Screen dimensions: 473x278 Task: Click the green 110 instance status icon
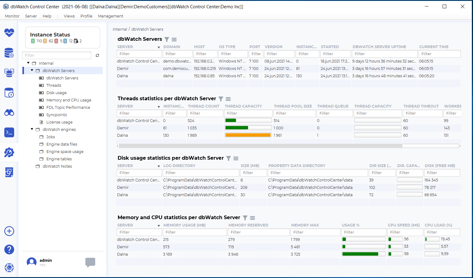(x=33, y=41)
